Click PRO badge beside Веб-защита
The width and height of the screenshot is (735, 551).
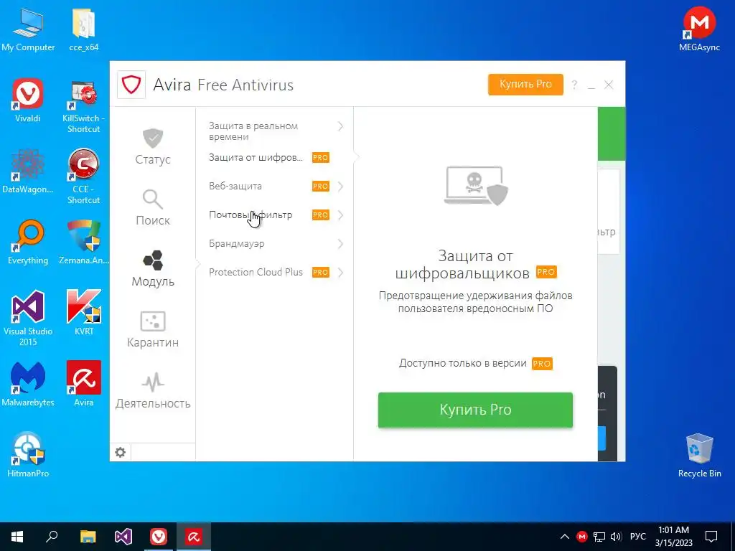coord(321,187)
